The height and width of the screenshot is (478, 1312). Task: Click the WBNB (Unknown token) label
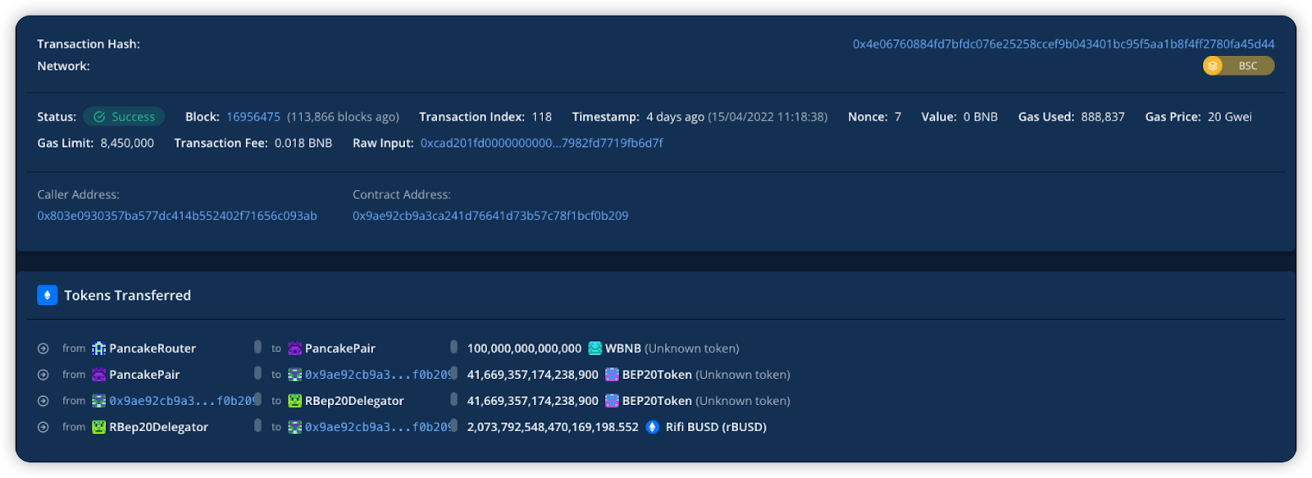(672, 348)
